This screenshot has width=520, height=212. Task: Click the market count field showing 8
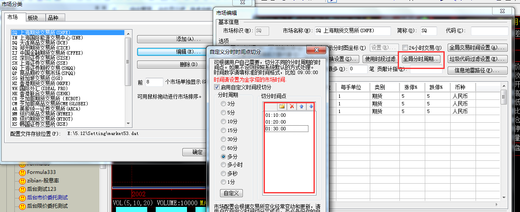pos(154,82)
